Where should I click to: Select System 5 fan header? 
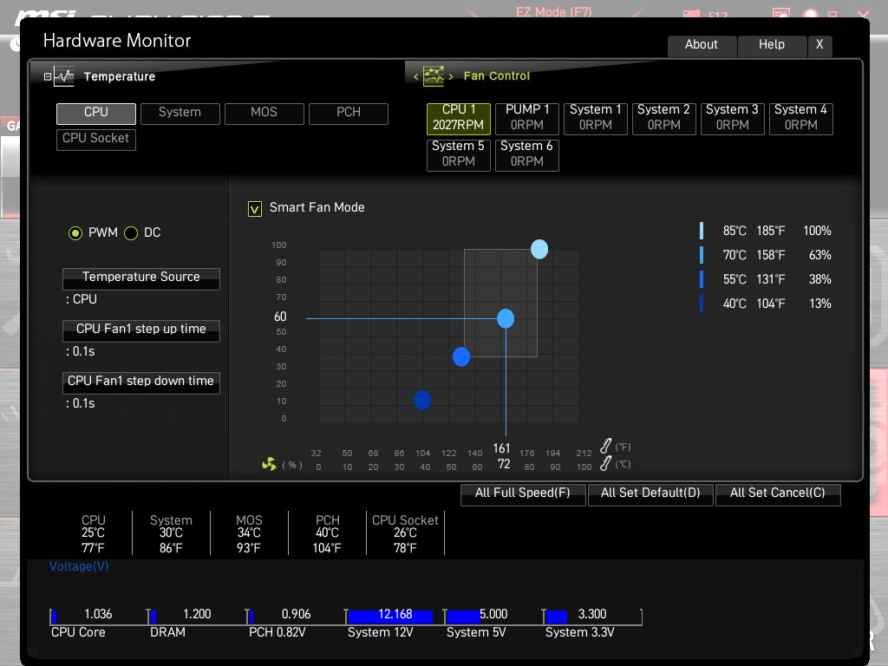tap(458, 154)
